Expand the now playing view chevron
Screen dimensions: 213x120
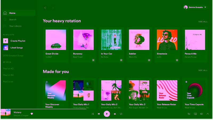click(x=208, y=114)
